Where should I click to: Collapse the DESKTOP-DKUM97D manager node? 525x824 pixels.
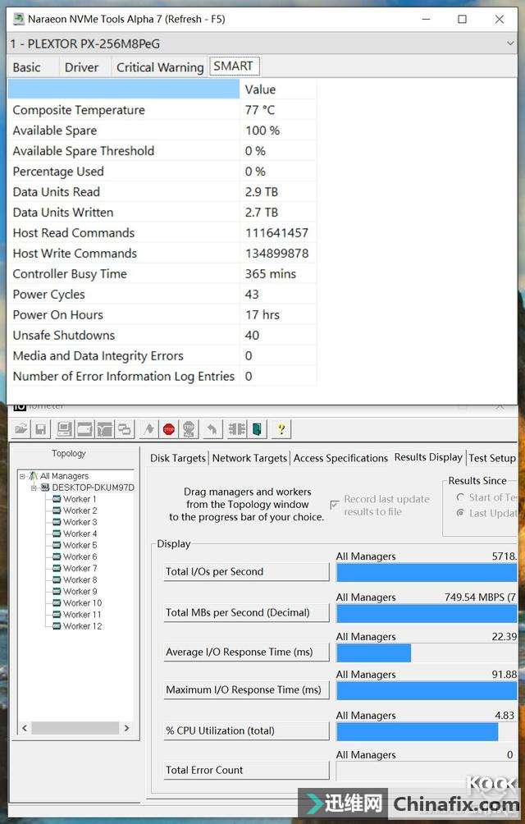tap(34, 488)
